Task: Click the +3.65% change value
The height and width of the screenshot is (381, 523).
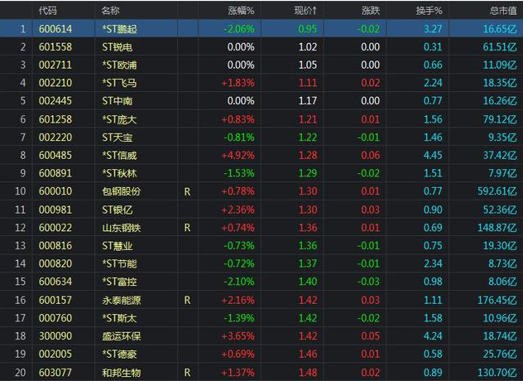Action: click(x=238, y=336)
